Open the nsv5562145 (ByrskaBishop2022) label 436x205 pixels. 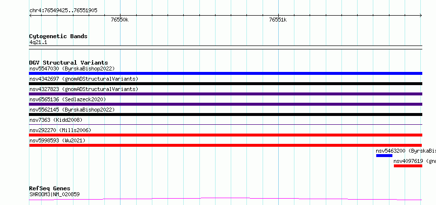click(72, 110)
